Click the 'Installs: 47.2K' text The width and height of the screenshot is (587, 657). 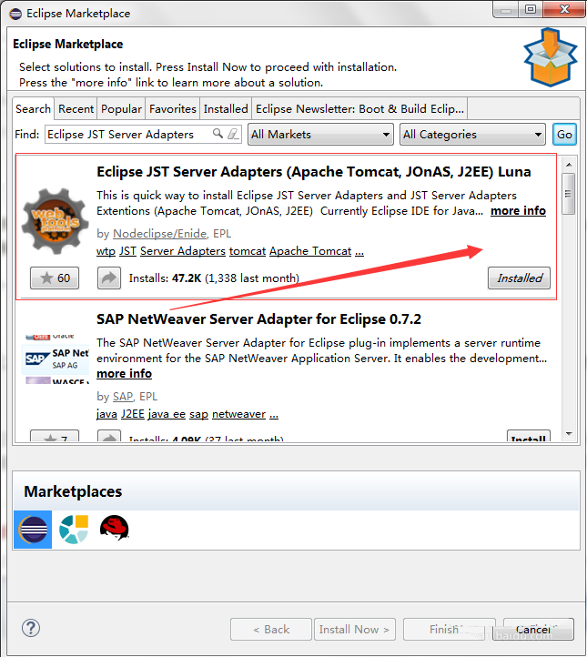tap(165, 278)
